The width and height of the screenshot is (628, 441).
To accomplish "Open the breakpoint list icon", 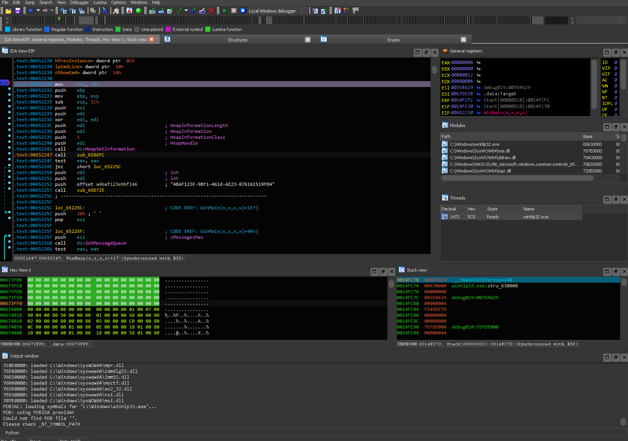I will pyautogui.click(x=337, y=11).
